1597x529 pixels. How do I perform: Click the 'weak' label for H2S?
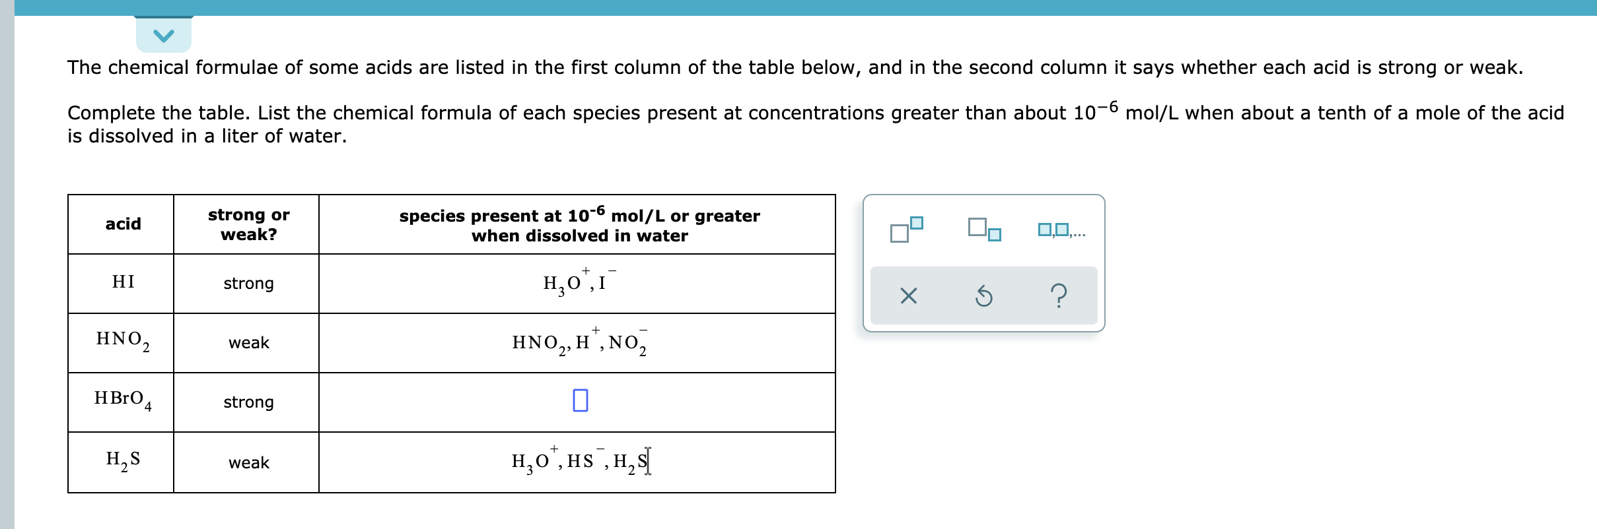pyautogui.click(x=248, y=463)
